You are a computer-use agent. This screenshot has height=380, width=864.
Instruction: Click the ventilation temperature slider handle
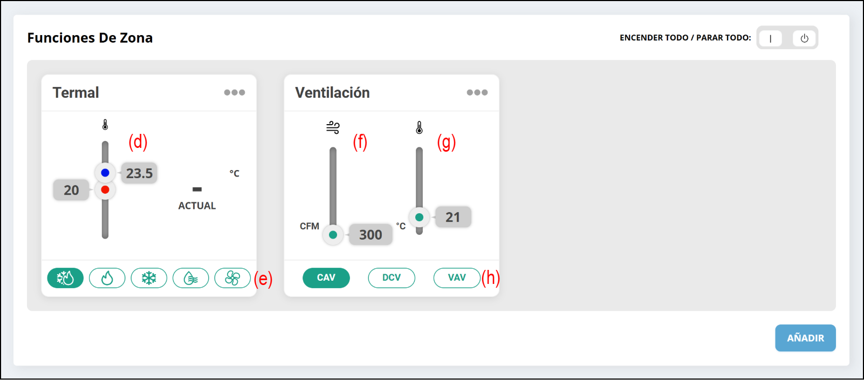click(x=419, y=217)
